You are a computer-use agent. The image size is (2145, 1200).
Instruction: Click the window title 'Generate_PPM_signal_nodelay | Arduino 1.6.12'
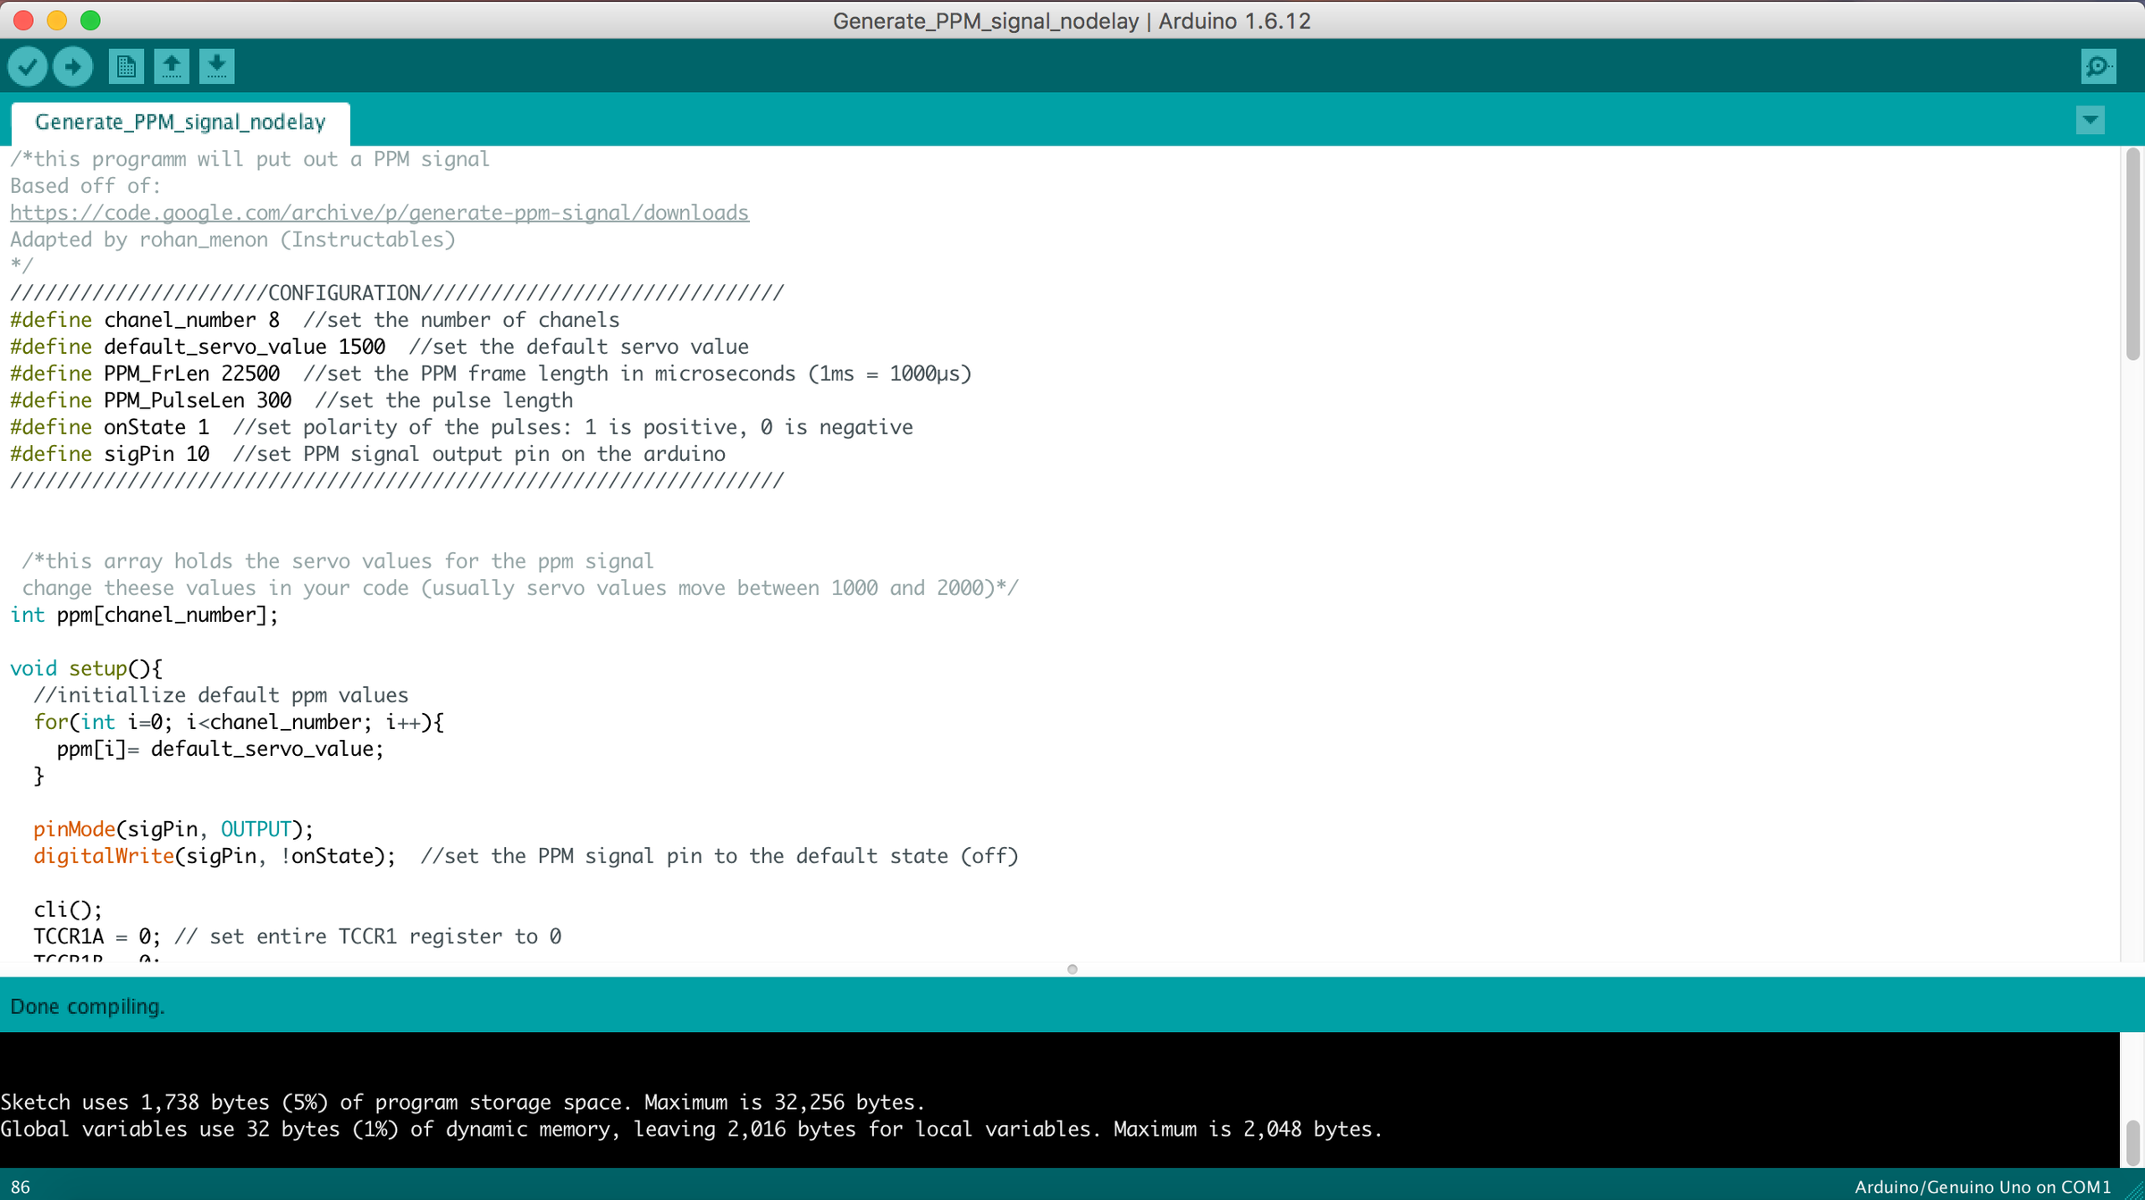point(1071,21)
